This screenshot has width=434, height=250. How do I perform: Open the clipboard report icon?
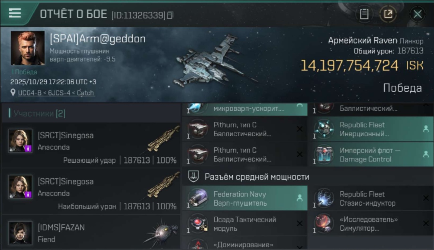[364, 14]
